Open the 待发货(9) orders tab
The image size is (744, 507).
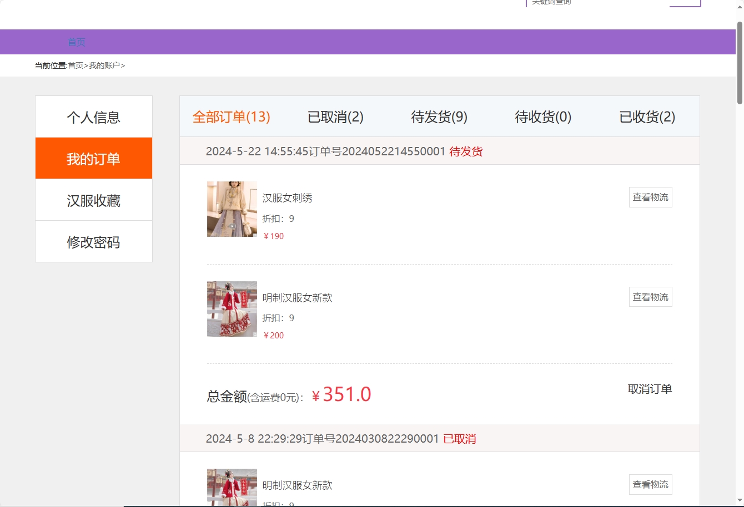(x=439, y=117)
